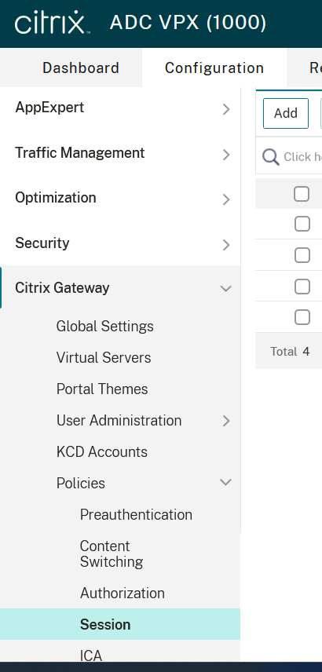Select Preauthentication policies
Viewport: 322px width, 672px height.
coord(136,515)
